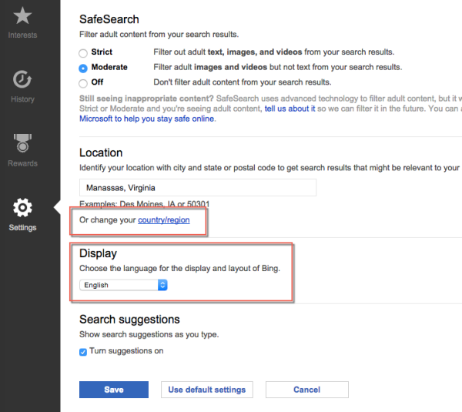Click the location field showing Manassas, Virginia
The width and height of the screenshot is (462, 412).
(197, 188)
